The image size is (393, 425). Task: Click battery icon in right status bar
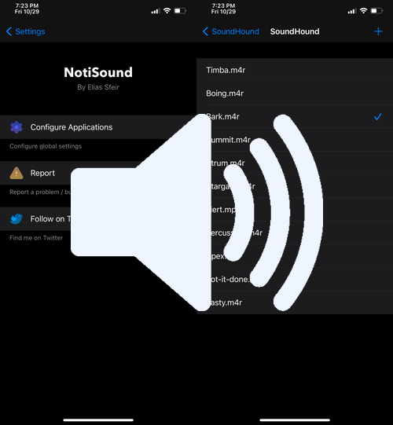pyautogui.click(x=376, y=11)
